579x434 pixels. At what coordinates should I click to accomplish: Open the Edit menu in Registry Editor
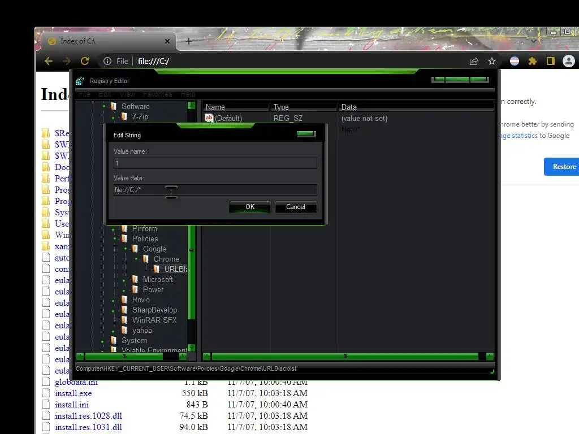point(105,94)
